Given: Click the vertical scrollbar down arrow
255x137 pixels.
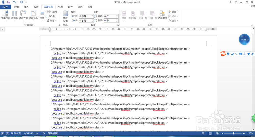Looking at the screenshot, I should point(253,130).
